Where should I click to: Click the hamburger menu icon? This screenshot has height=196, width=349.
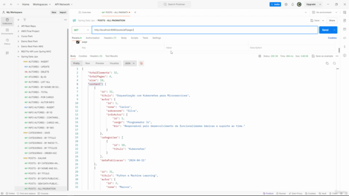pos(4,4)
